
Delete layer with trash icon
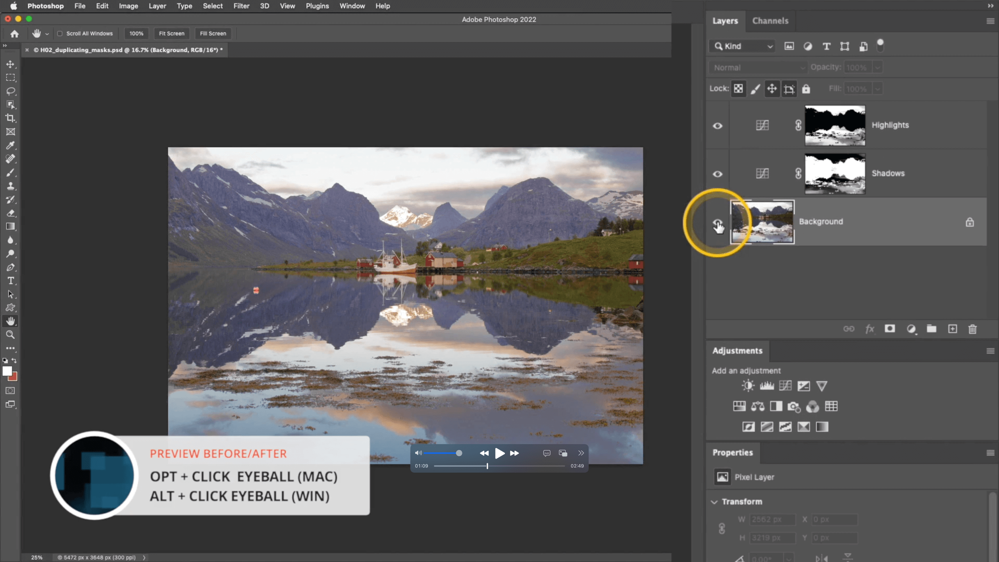point(972,329)
